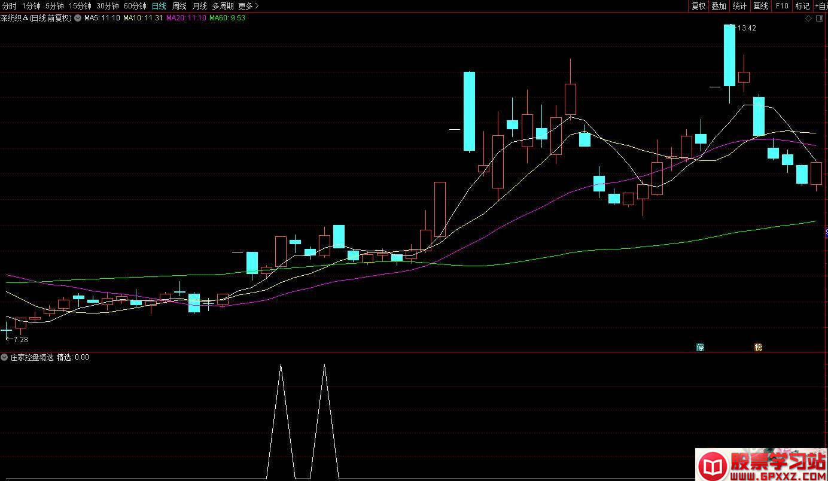The height and width of the screenshot is (481, 828).
Task: Select the 5分钟 period tab
Action: click(54, 6)
